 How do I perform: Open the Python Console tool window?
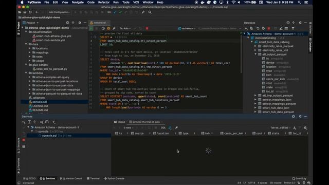coord(114,178)
